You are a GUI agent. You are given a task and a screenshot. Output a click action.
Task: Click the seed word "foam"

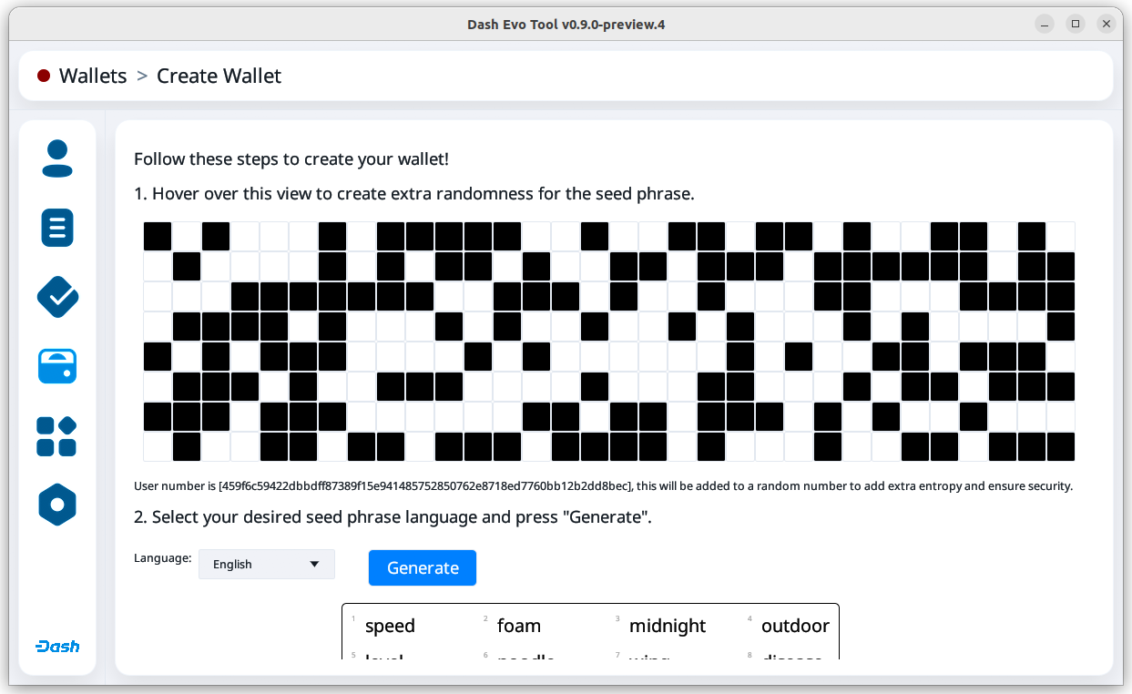point(519,626)
